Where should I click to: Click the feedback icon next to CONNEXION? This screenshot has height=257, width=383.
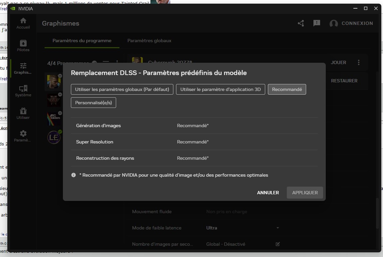click(x=317, y=23)
